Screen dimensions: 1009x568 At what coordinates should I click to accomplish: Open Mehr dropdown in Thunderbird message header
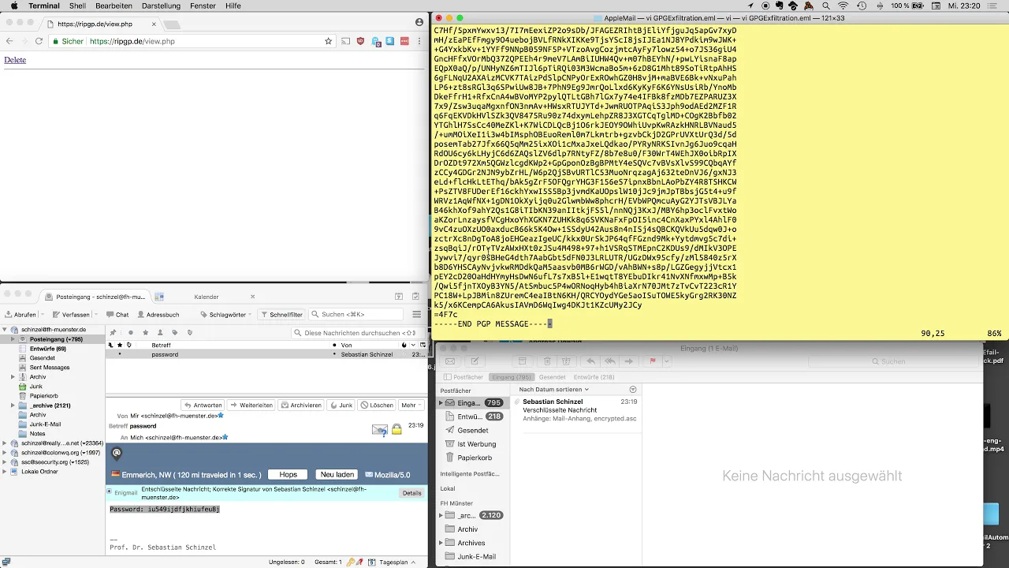(x=411, y=405)
